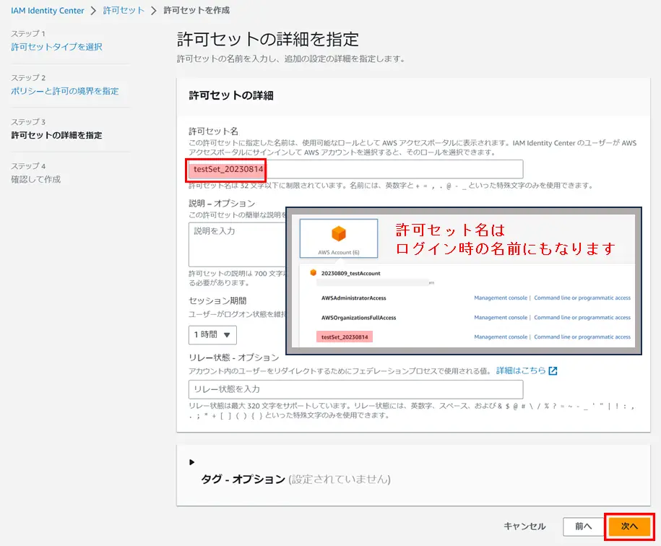Open step 2 ポリシーと許可の境界を指定
Viewport: 661px width, 546px height.
pyautogui.click(x=65, y=91)
